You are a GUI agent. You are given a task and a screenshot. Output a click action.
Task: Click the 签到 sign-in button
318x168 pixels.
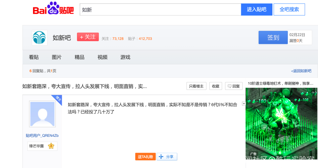pos(273,37)
